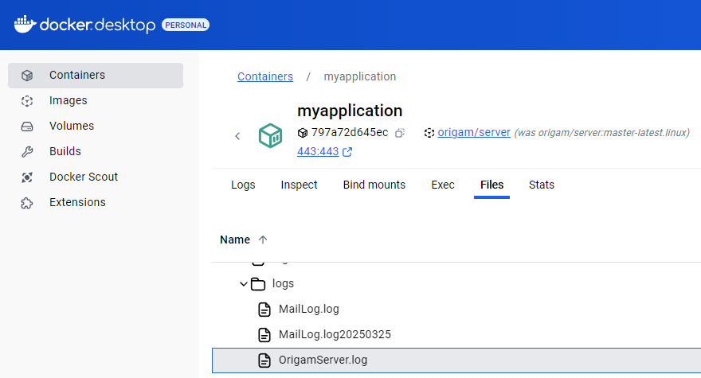Switch to the Stats tab
The height and width of the screenshot is (378, 701).
point(542,185)
